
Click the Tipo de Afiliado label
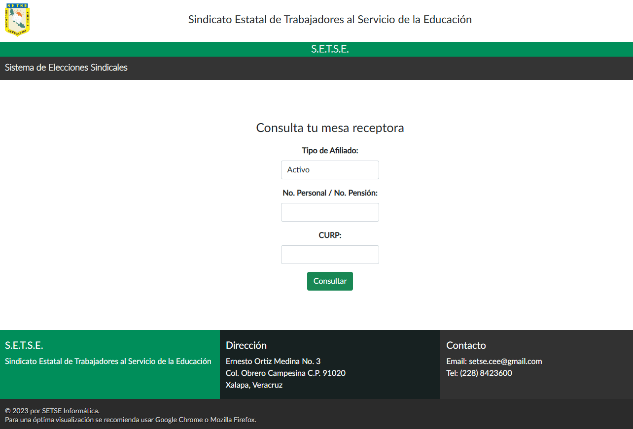pos(330,151)
